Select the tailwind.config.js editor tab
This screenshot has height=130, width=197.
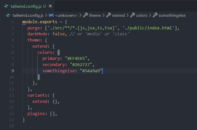[x=28, y=6]
